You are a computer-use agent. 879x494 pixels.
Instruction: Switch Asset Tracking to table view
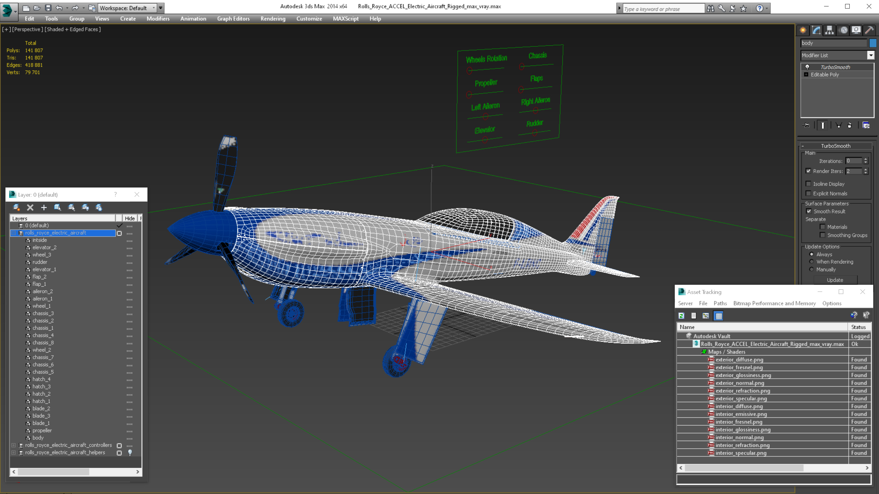pyautogui.click(x=719, y=316)
